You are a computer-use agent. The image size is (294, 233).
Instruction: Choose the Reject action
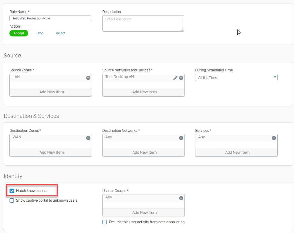(x=61, y=33)
